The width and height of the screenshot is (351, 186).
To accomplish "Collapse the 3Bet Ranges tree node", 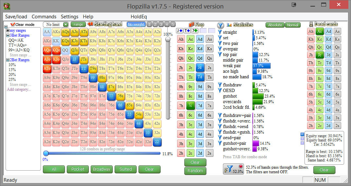I will 8,35.
